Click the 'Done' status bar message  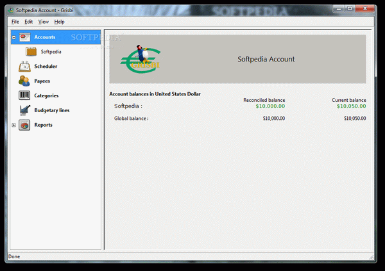click(14, 256)
